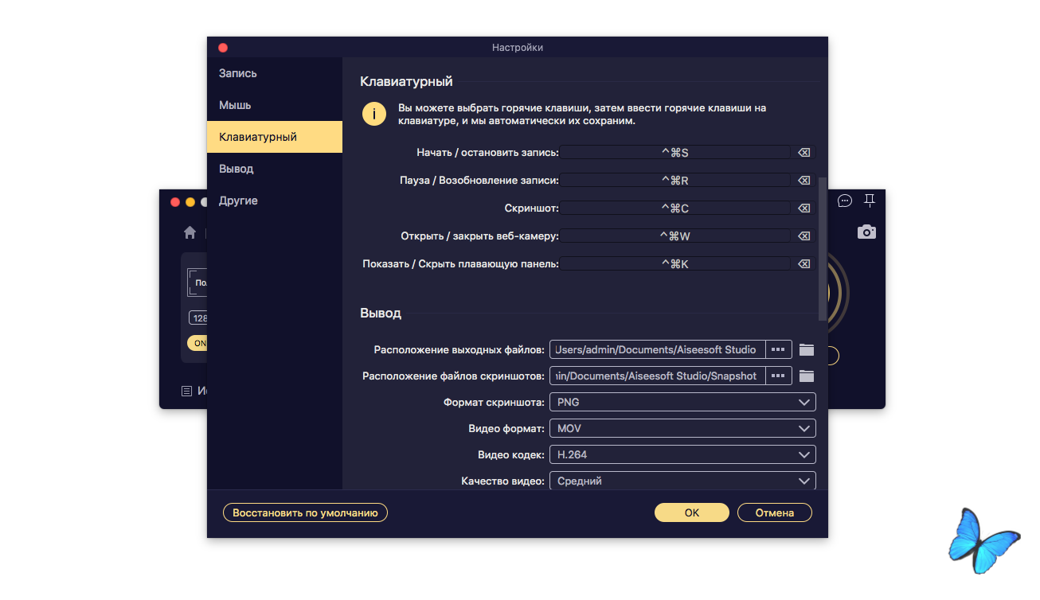Clear the webcam open/close hotkey

pyautogui.click(x=803, y=236)
